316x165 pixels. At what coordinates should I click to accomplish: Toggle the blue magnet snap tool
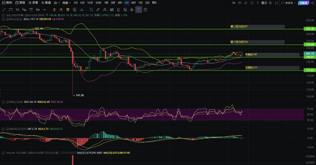[91, 10]
